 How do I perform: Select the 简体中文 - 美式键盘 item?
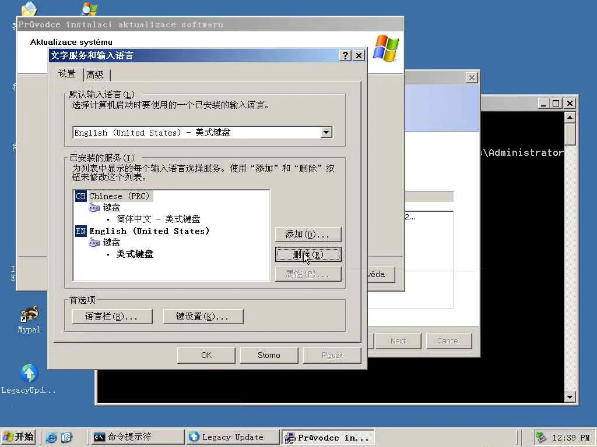158,219
